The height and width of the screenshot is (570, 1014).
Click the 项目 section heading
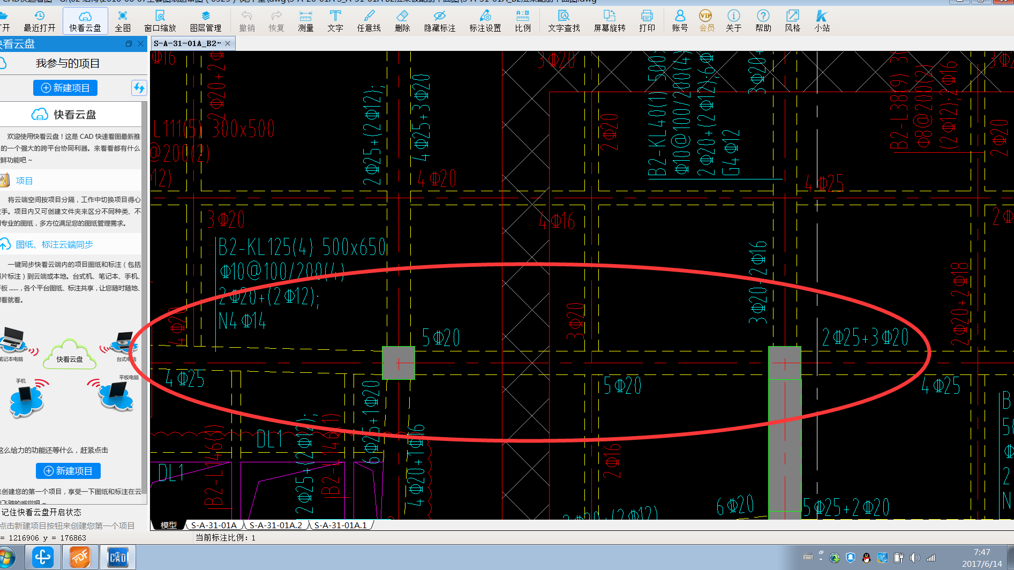24,181
